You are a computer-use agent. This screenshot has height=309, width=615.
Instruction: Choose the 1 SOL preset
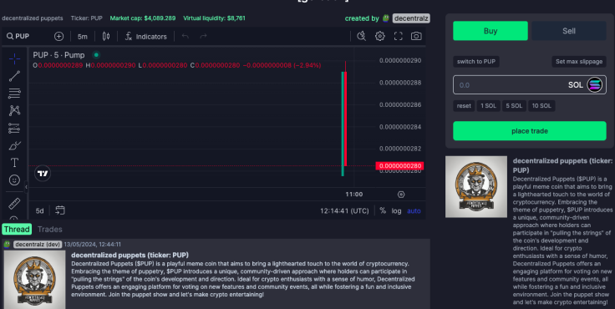tap(488, 106)
